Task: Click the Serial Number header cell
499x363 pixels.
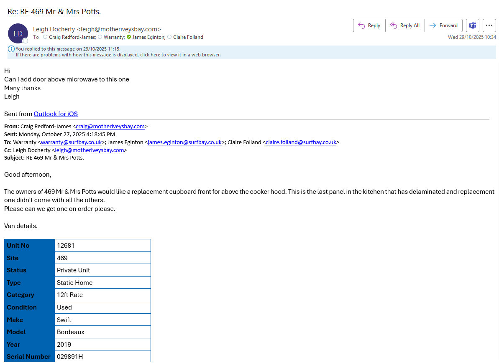Action: click(x=30, y=356)
